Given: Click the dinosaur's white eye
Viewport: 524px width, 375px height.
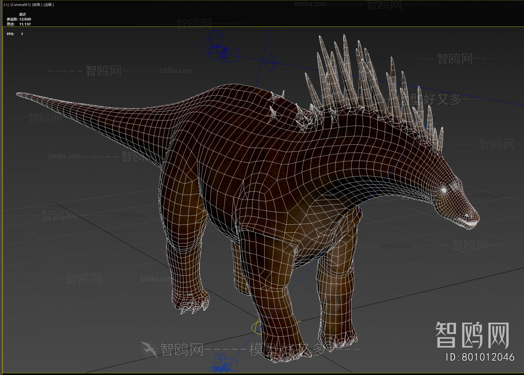Looking at the screenshot, I should point(444,190).
